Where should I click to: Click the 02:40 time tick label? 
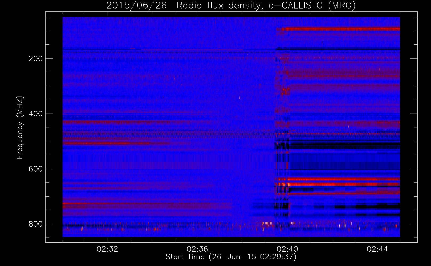tap(287, 249)
